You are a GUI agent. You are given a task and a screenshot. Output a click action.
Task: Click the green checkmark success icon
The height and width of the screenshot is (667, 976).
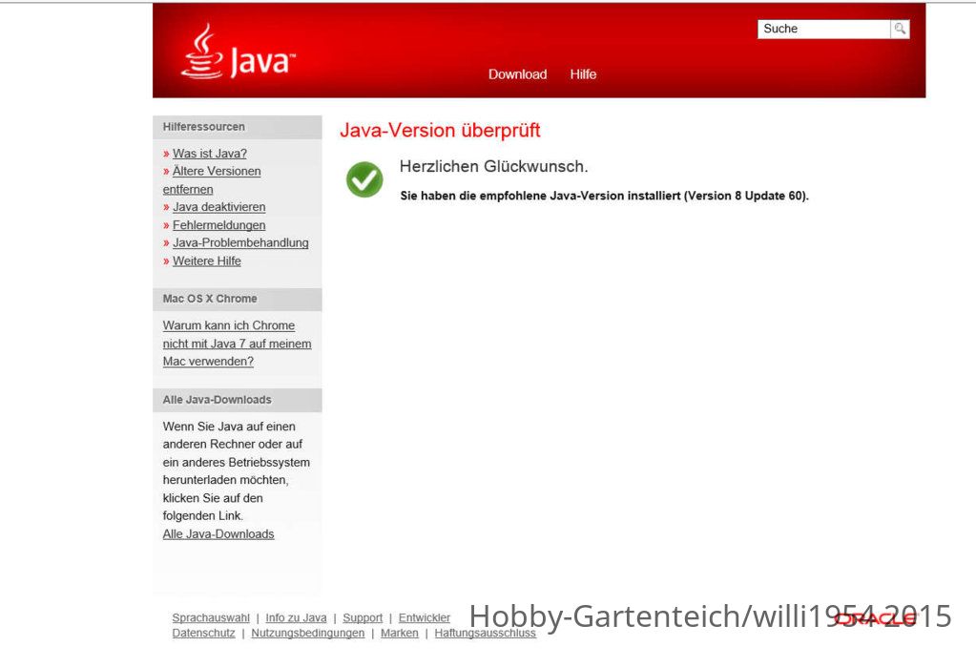click(364, 179)
